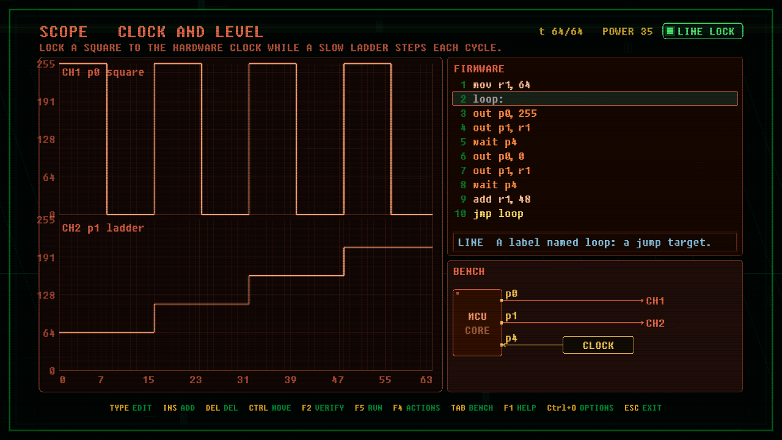Click the x-axis tick label 63
This screenshot has height=440, width=782.
[x=426, y=380]
